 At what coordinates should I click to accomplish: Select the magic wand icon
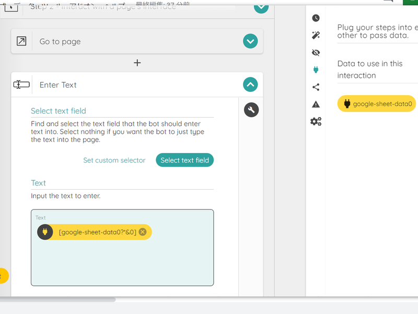tap(316, 35)
